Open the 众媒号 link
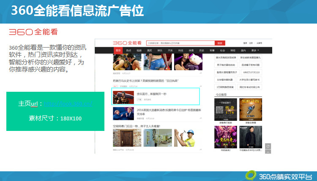 click(259, 43)
